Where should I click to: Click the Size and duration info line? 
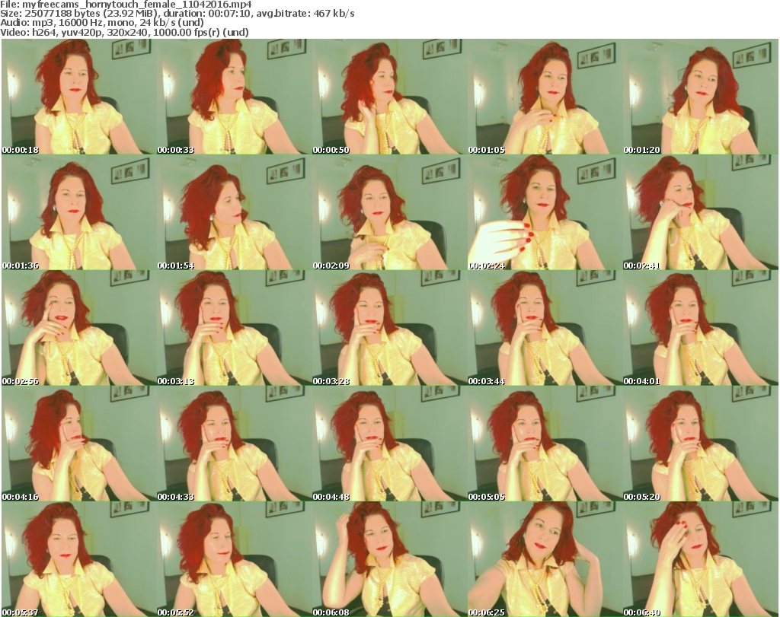(x=177, y=14)
